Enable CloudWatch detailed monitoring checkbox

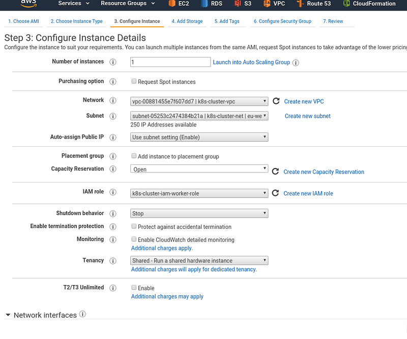coord(134,239)
